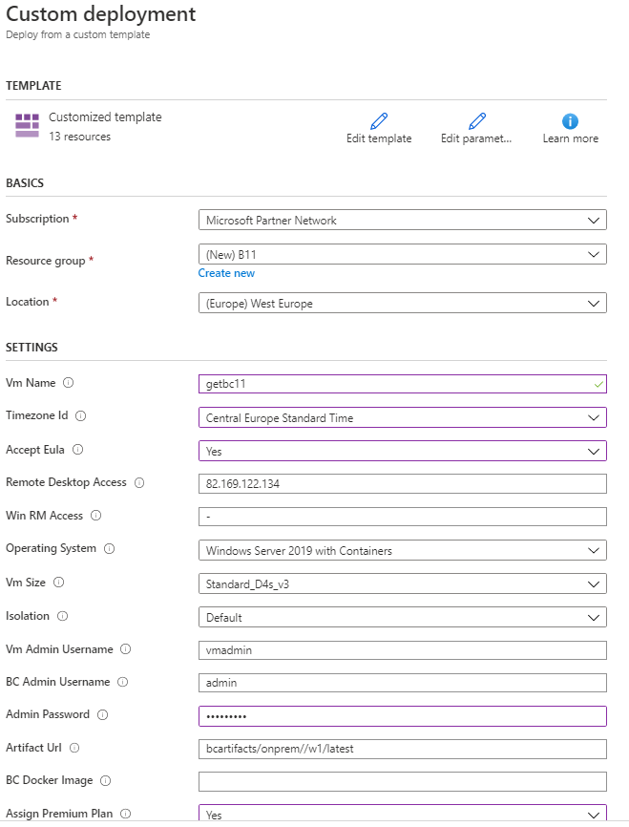Click the Create new resource group link

(x=225, y=272)
